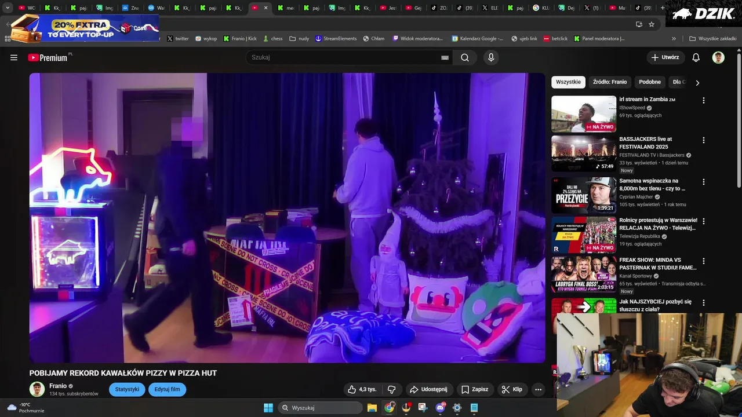Viewport: 742px width, 417px height.
Task: Close the active YouTube browser tab
Action: pyautogui.click(x=265, y=8)
